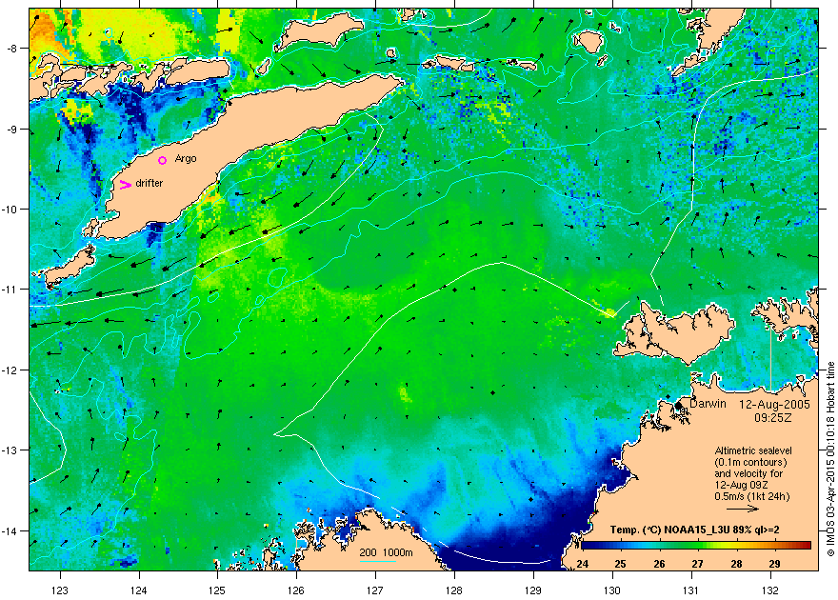Click the longitude axis label '130'
The height and width of the screenshot is (600, 838).
point(612,590)
